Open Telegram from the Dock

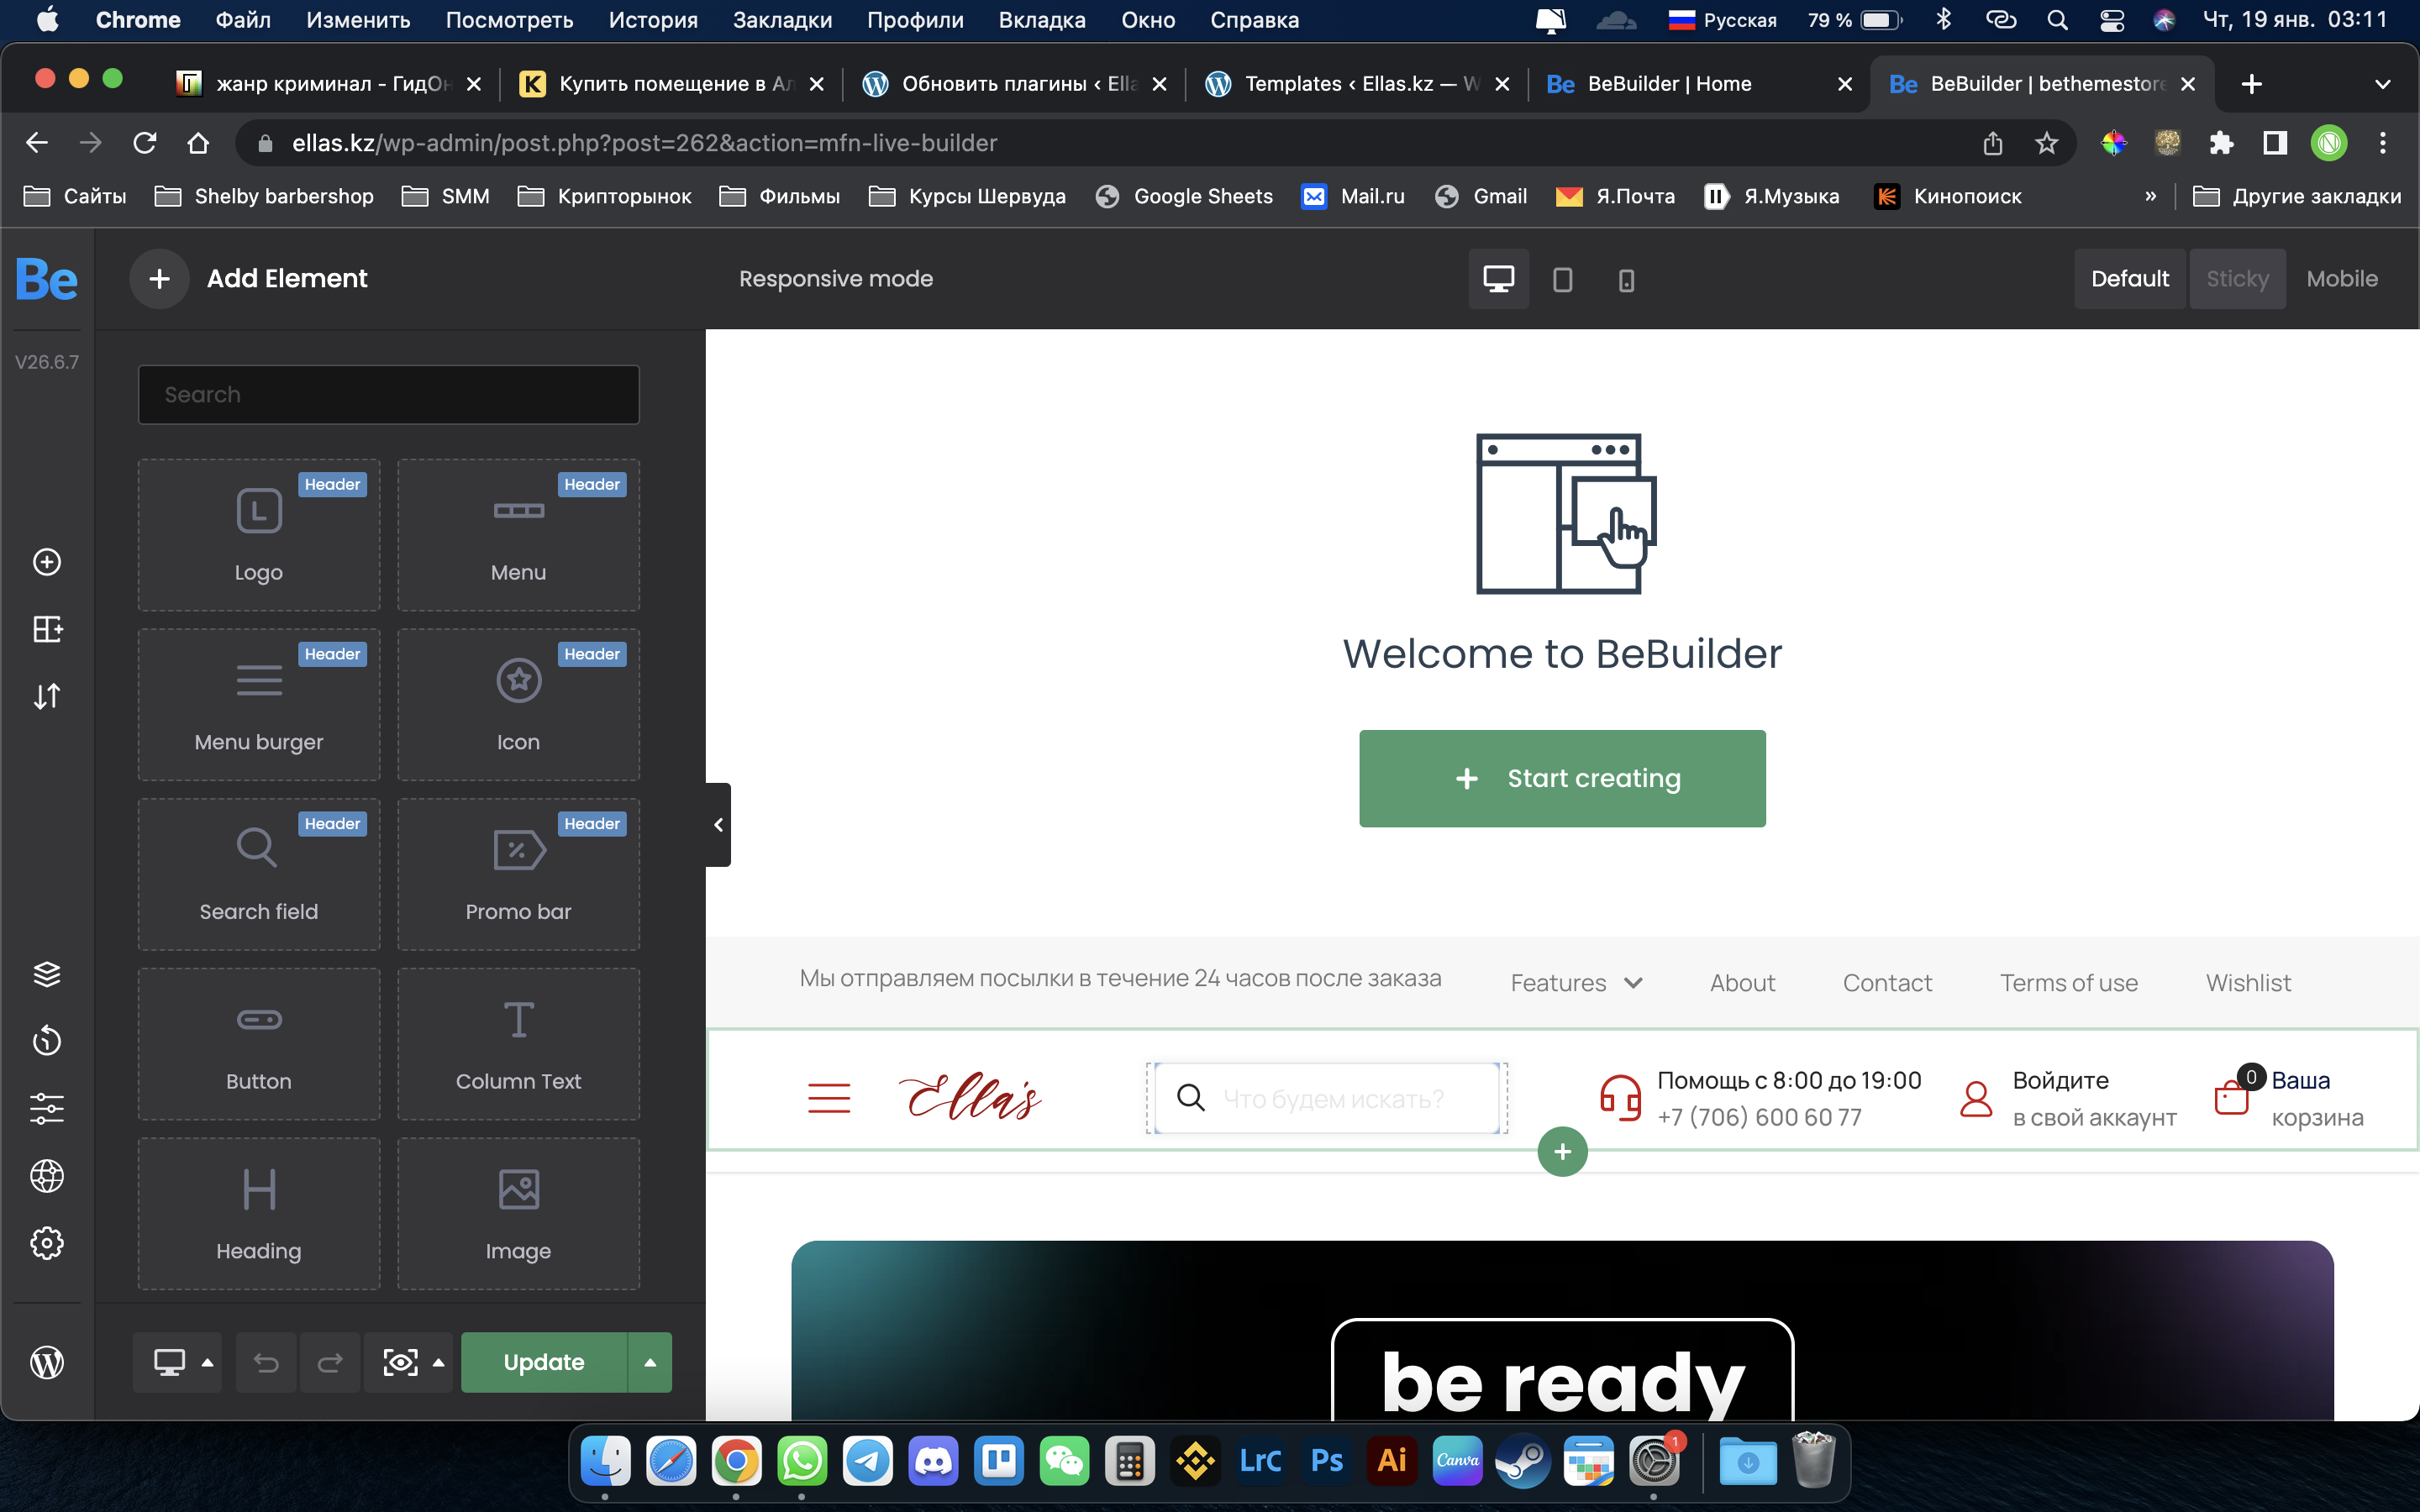867,1462
